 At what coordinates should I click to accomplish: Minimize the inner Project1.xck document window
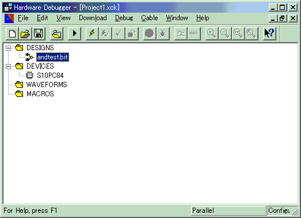(x=273, y=18)
